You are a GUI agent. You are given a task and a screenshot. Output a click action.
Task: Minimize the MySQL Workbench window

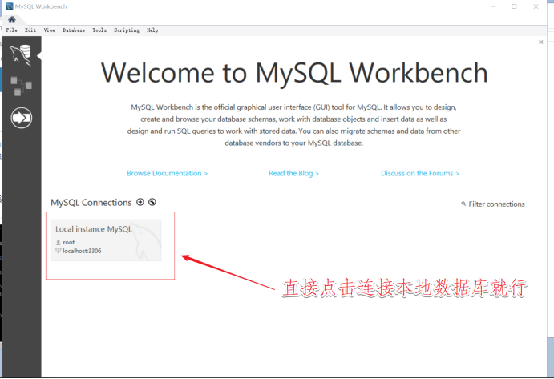coord(493,6)
